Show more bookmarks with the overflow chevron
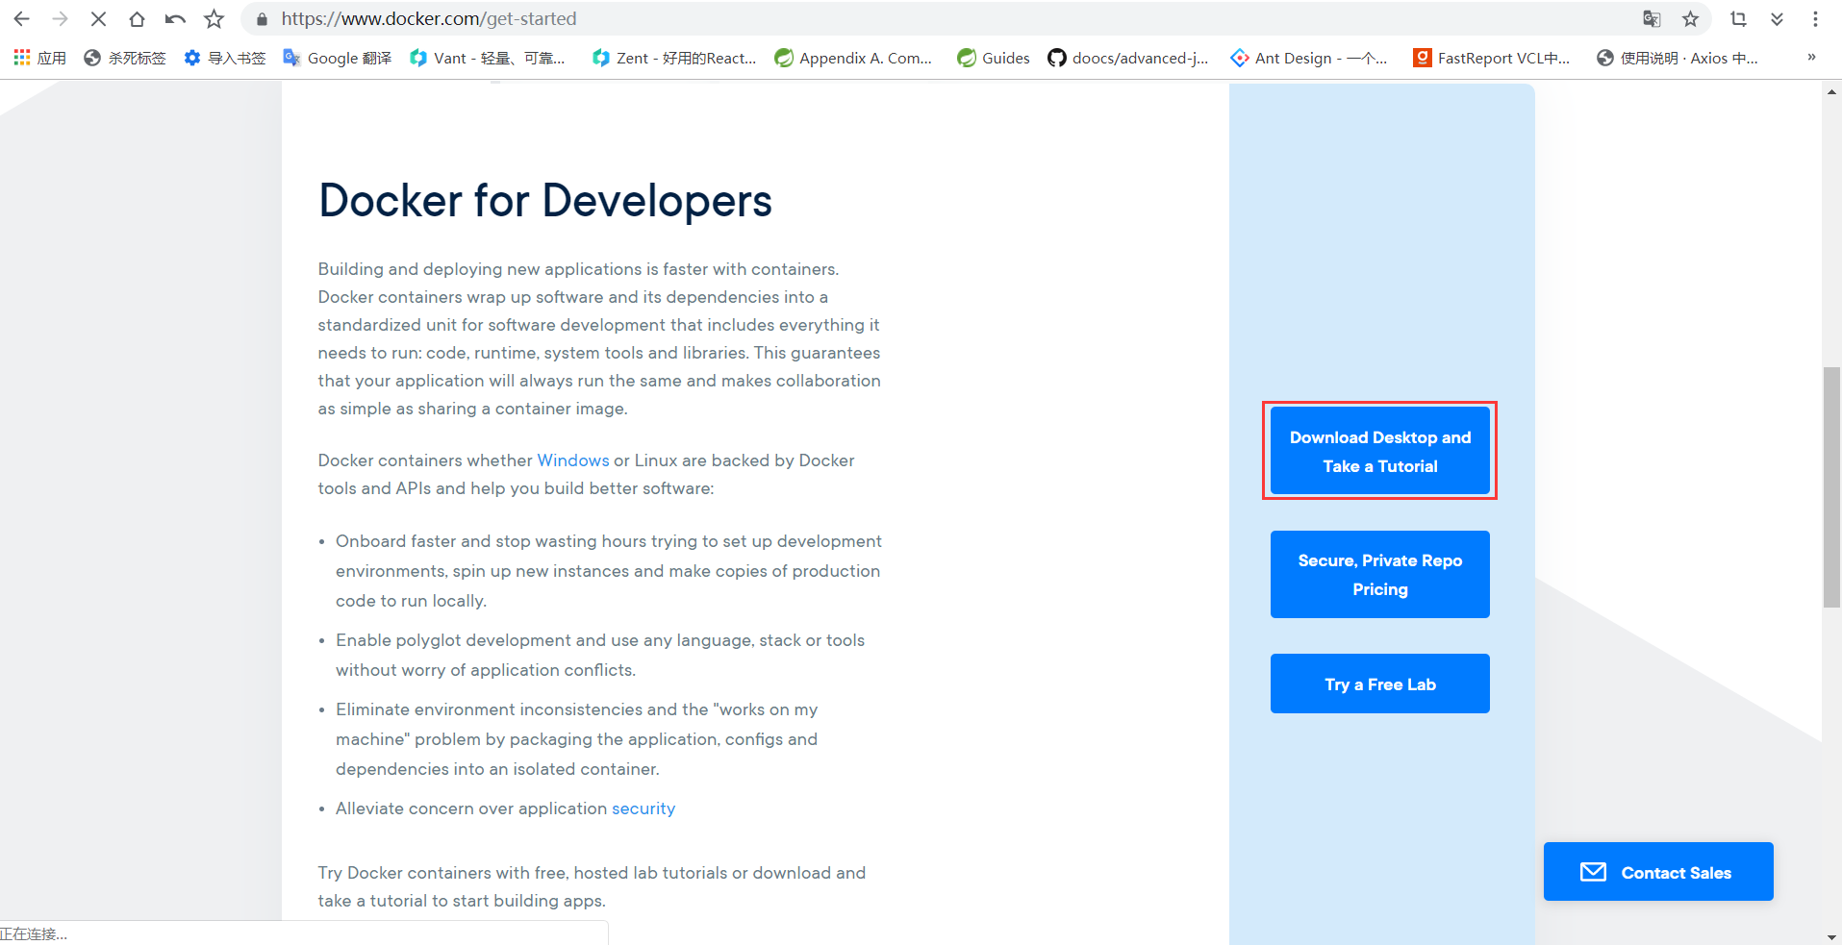1842x945 pixels. click(x=1811, y=58)
